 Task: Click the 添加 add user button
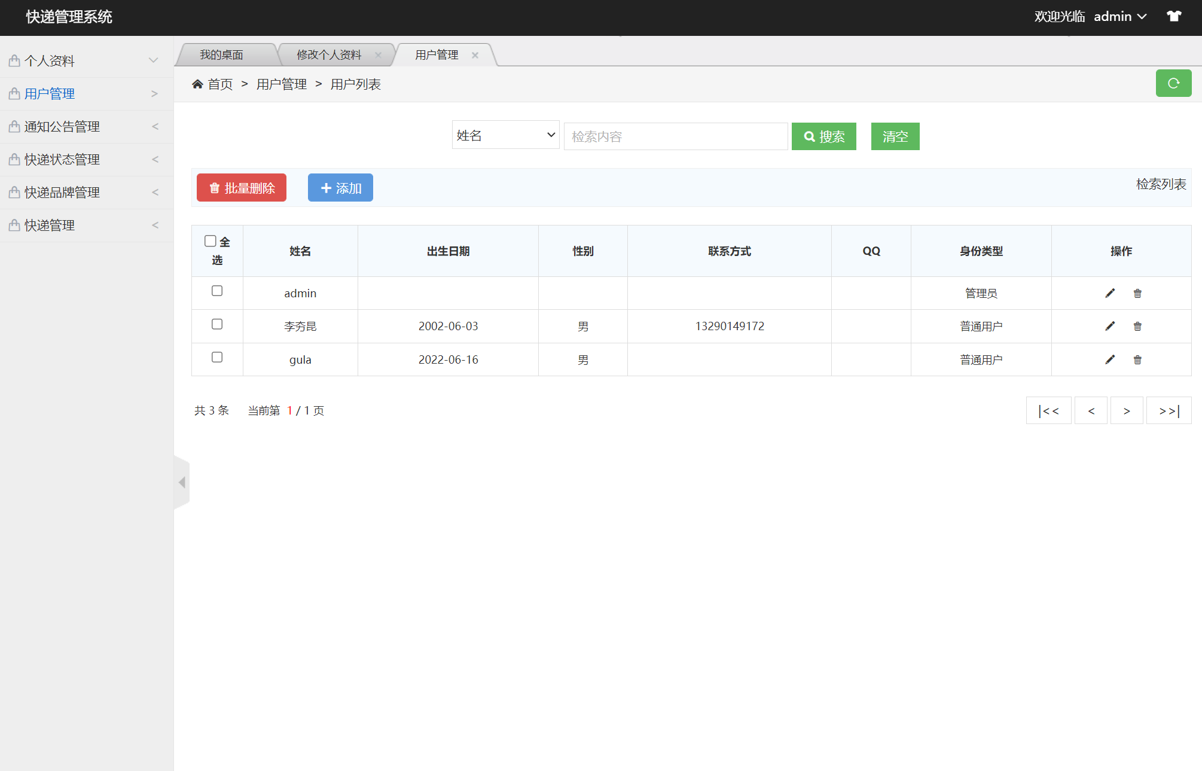(x=340, y=187)
